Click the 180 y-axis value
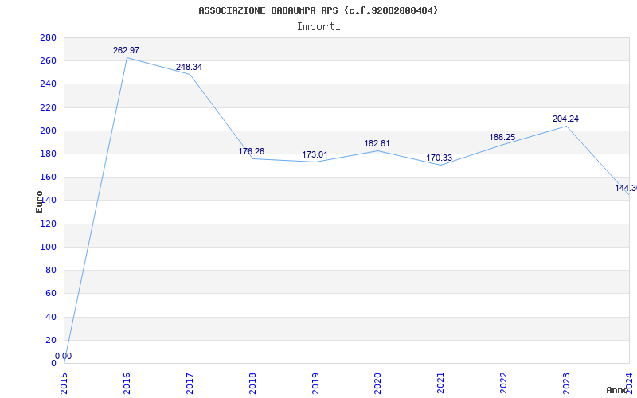This screenshot has width=637, height=398. pos(48,154)
